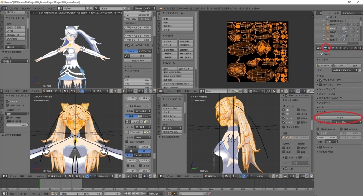Toggle アンチエイリアス checkbox in render properties
This screenshot has height=196, width=363.
click(x=320, y=80)
